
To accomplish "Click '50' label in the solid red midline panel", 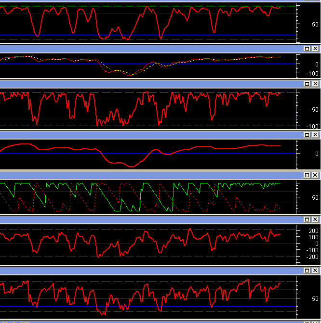I will (315, 299).
